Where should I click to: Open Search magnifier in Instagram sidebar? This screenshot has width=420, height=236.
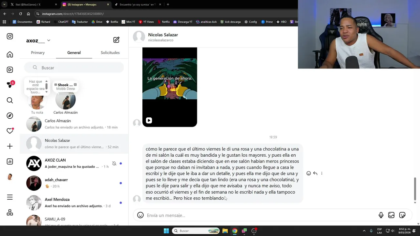[x=10, y=100]
